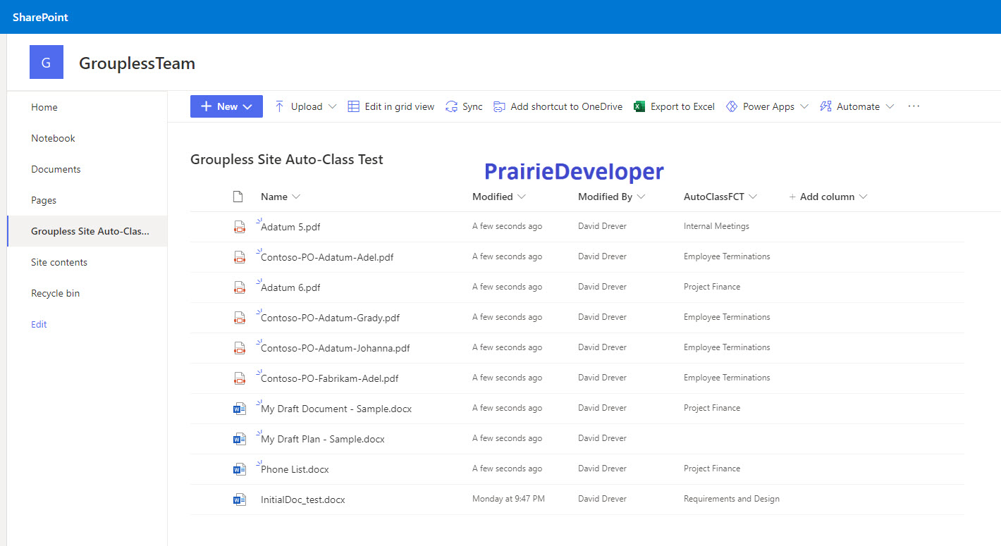1001x546 pixels.
Task: Click the Word icon for Phone List.docx
Action: pos(240,469)
